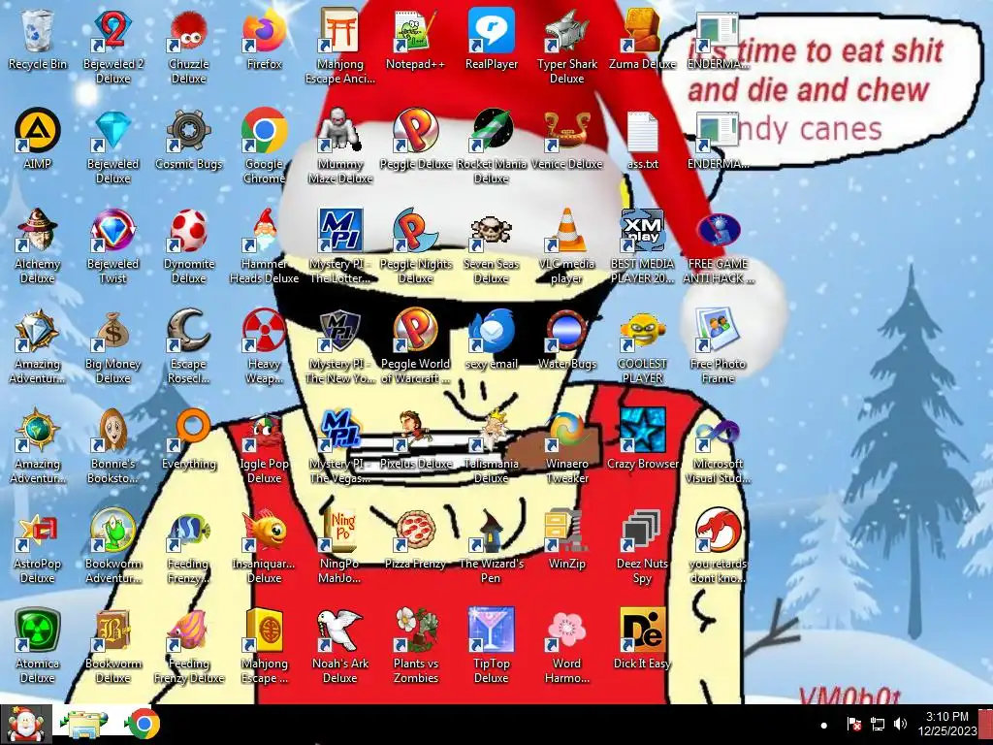Click the Rocket Mania Deluxe icon
The image size is (993, 745).
tap(492, 131)
